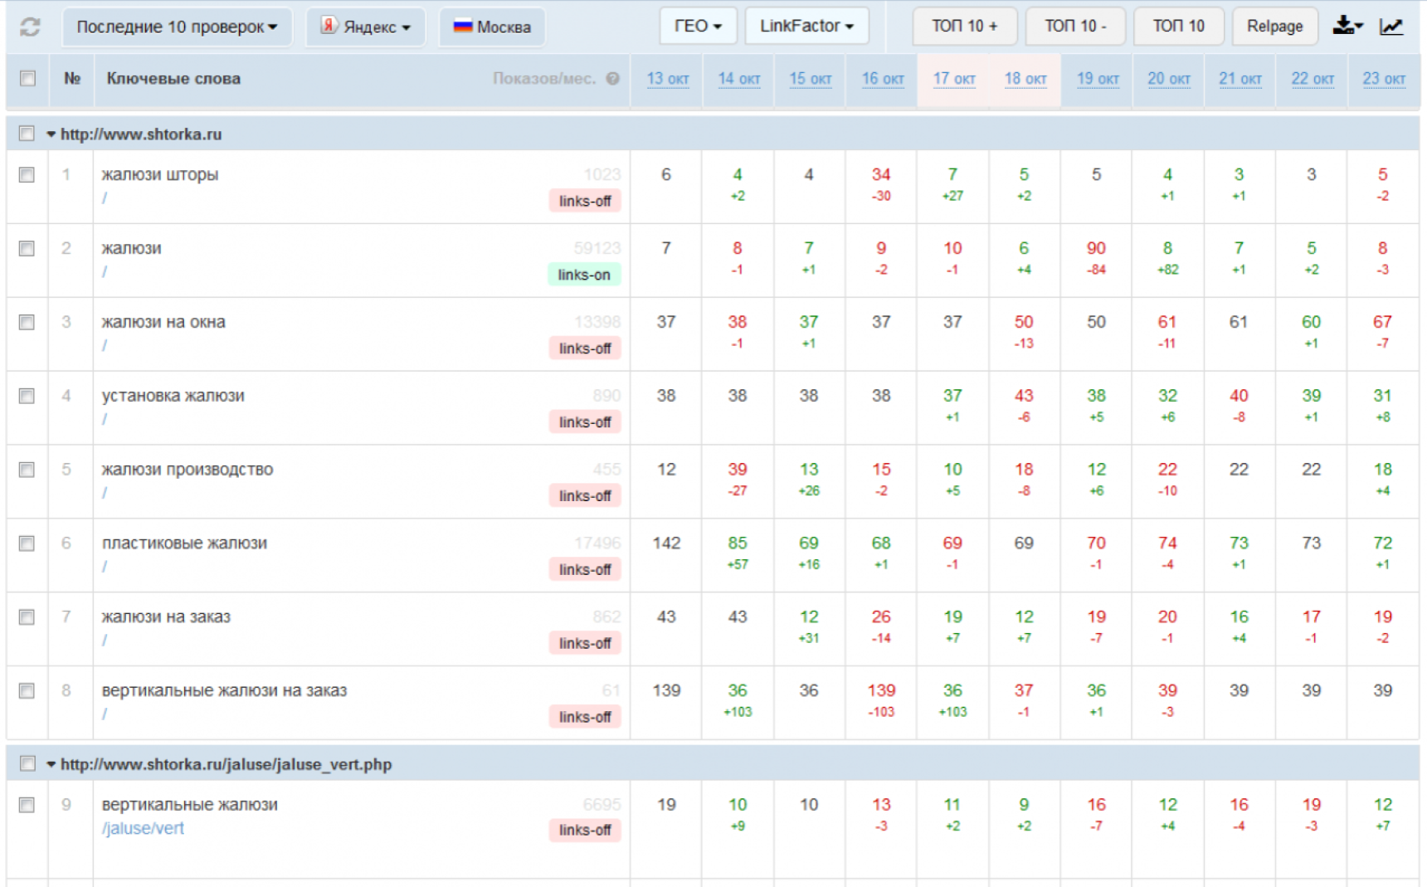Image resolution: width=1427 pixels, height=887 pixels.
Task: Click the Москва region button
Action: pyautogui.click(x=492, y=27)
